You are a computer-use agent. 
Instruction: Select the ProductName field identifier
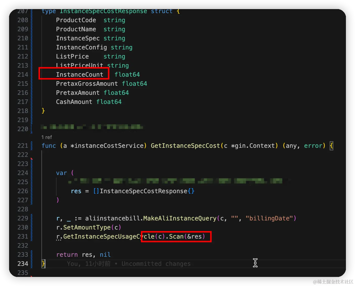(x=76, y=29)
